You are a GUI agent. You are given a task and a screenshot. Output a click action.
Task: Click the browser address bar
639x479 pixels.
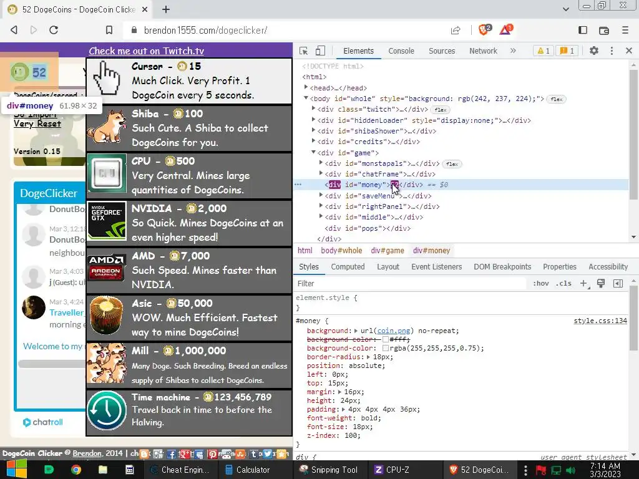pos(285,30)
